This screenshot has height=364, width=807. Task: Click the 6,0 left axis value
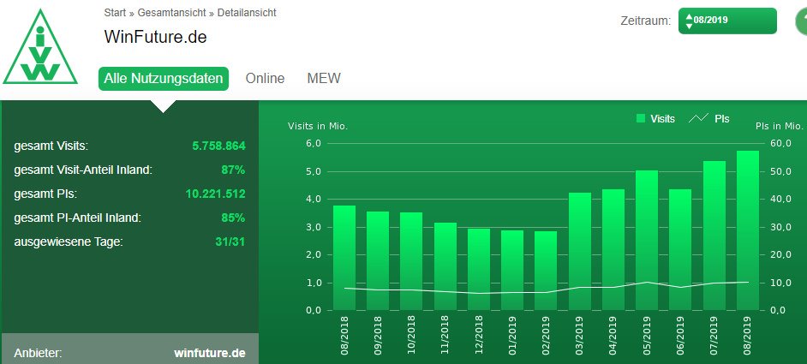pyautogui.click(x=314, y=143)
